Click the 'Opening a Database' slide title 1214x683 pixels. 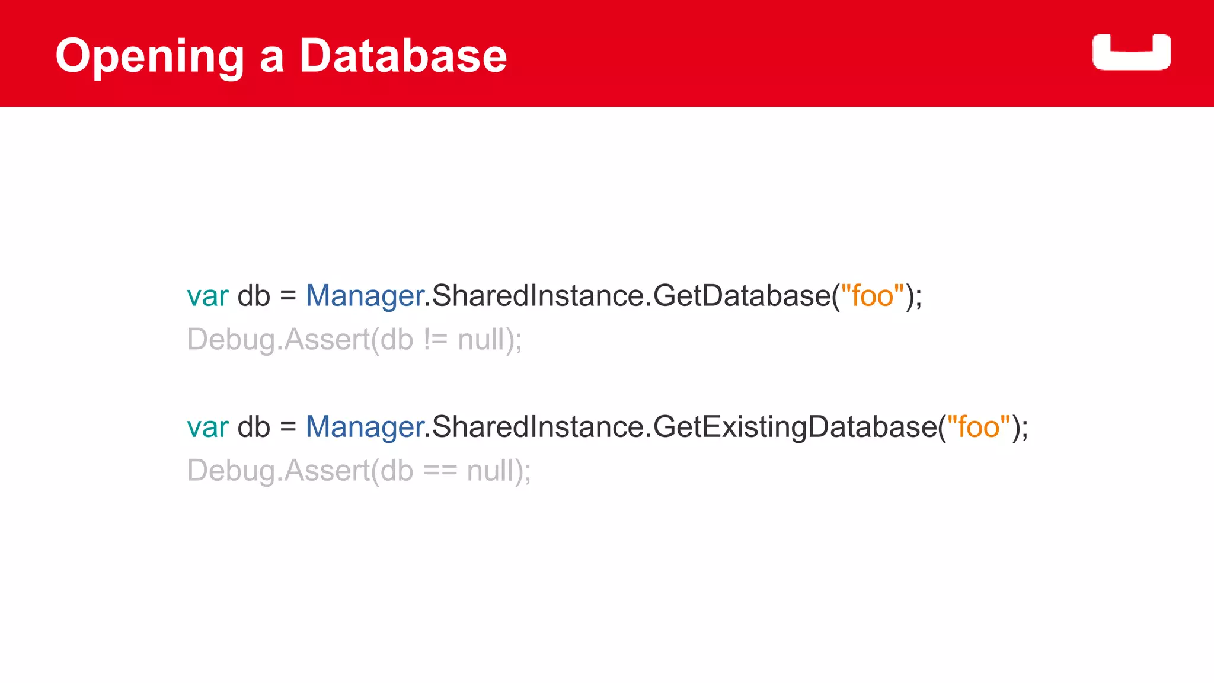tap(281, 55)
